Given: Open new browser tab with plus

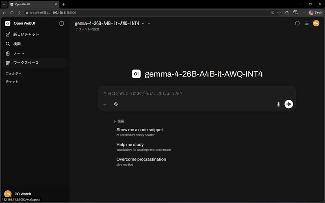Looking at the screenshot, I should pos(63,4).
